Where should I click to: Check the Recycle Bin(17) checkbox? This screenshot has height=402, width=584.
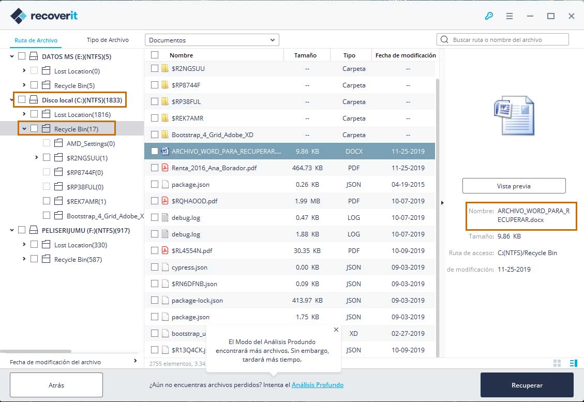pyautogui.click(x=34, y=128)
